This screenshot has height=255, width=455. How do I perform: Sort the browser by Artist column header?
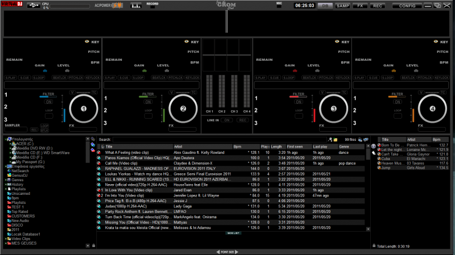point(202,147)
